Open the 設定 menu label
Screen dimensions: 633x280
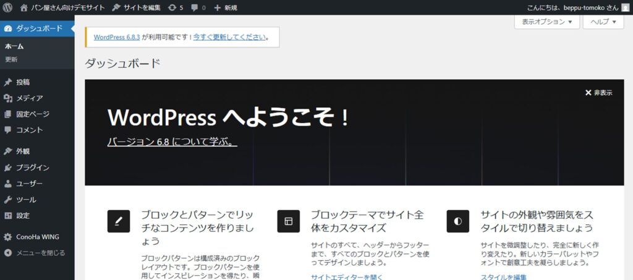pos(23,216)
